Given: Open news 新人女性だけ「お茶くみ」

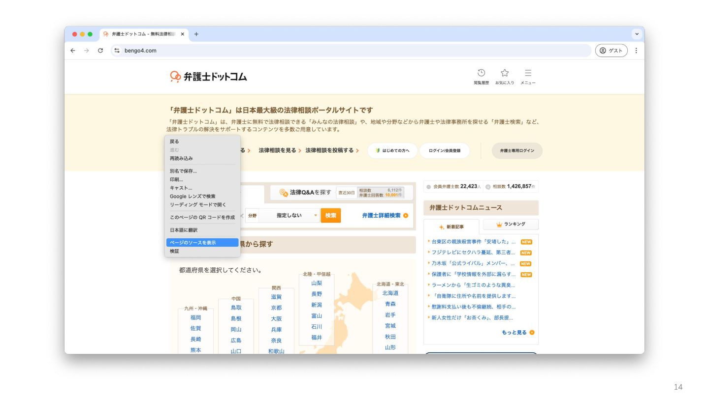Looking at the screenshot, I should (x=473, y=317).
